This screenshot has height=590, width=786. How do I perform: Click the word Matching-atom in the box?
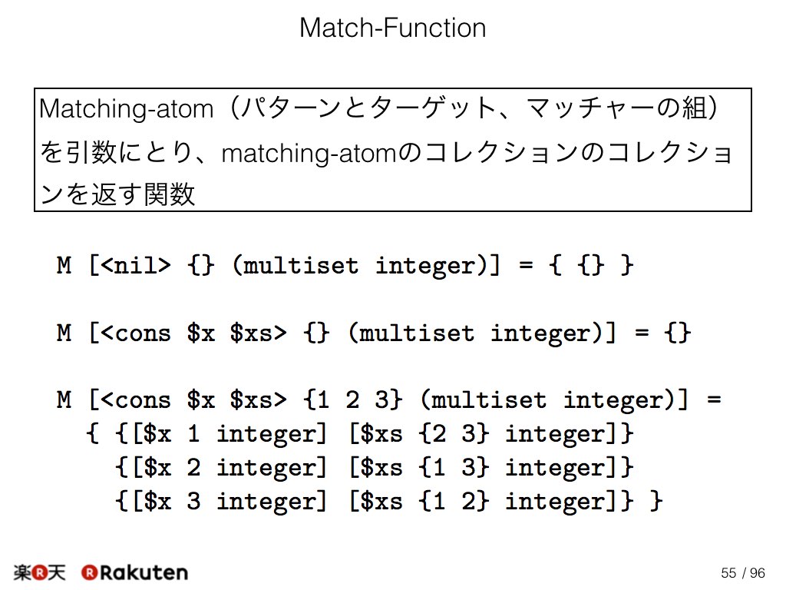tap(127, 109)
